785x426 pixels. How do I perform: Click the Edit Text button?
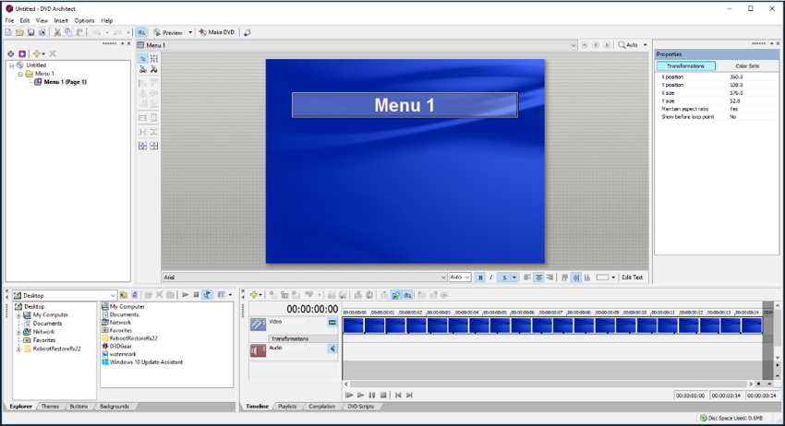(632, 278)
